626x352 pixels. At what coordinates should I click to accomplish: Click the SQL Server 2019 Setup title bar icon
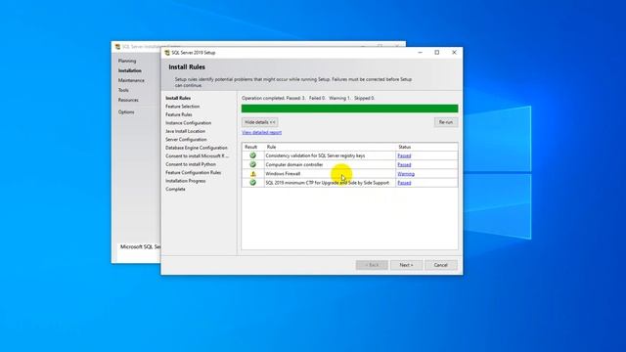167,53
